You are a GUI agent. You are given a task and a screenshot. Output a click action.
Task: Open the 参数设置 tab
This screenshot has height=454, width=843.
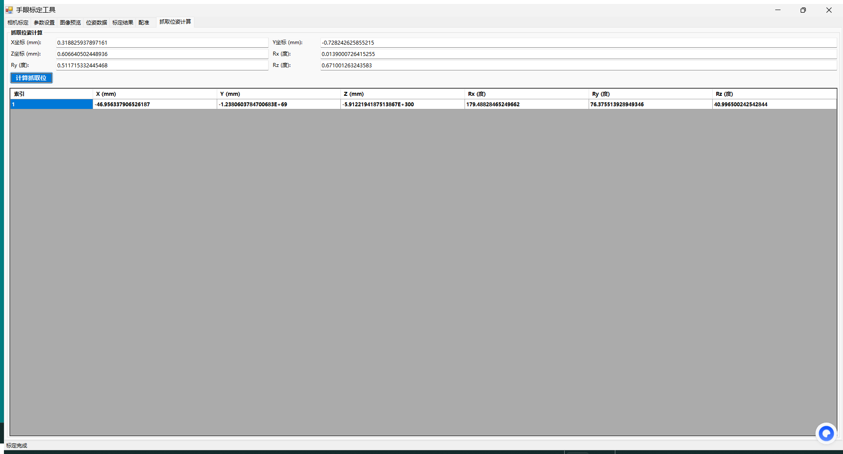point(44,22)
